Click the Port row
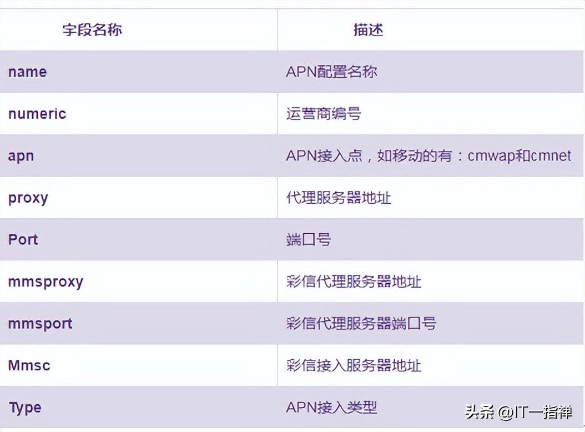Screen dimensions: 585x432 (x=23, y=239)
